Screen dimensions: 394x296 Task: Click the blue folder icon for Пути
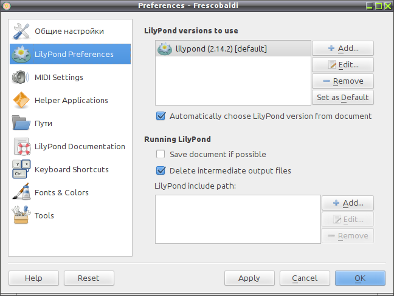tap(21, 123)
